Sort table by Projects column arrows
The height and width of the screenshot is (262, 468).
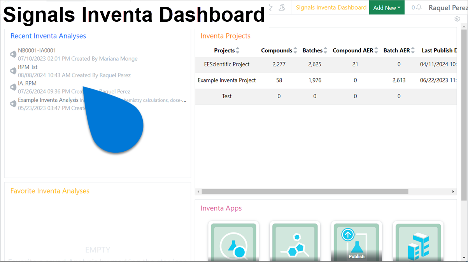(238, 51)
